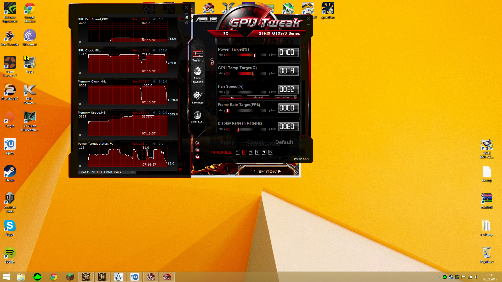502x282 pixels.
Task: Select the Fraps desktop icon
Action: click(30, 64)
